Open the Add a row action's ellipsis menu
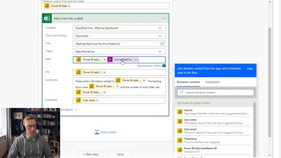The image size is (281, 158). pyautogui.click(x=164, y=18)
